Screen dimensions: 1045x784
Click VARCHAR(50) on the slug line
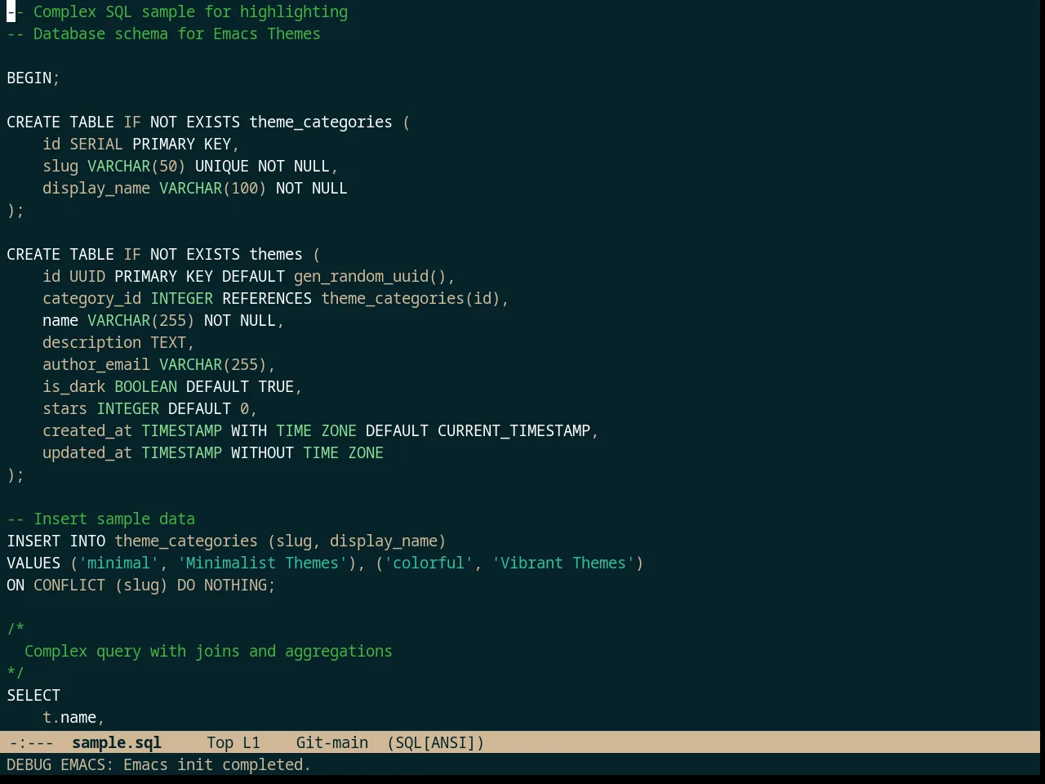click(x=136, y=166)
